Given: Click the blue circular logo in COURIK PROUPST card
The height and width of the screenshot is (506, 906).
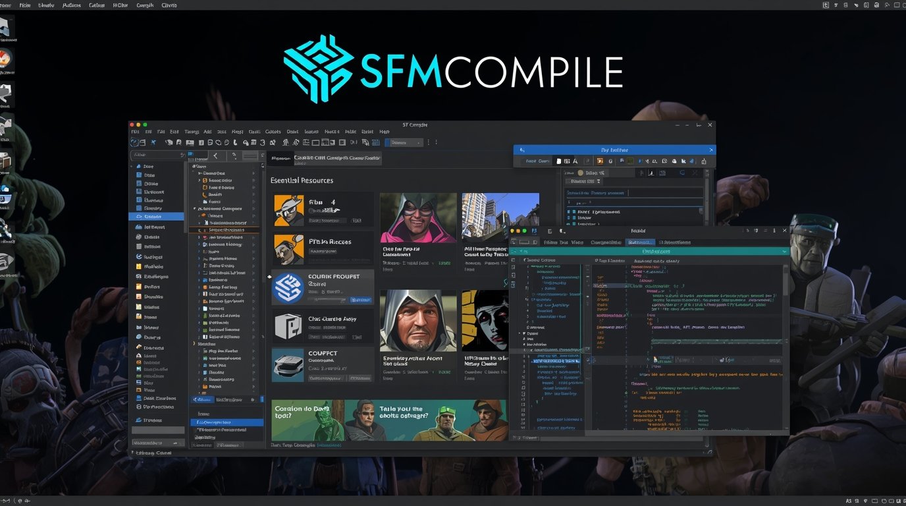Looking at the screenshot, I should pos(288,289).
